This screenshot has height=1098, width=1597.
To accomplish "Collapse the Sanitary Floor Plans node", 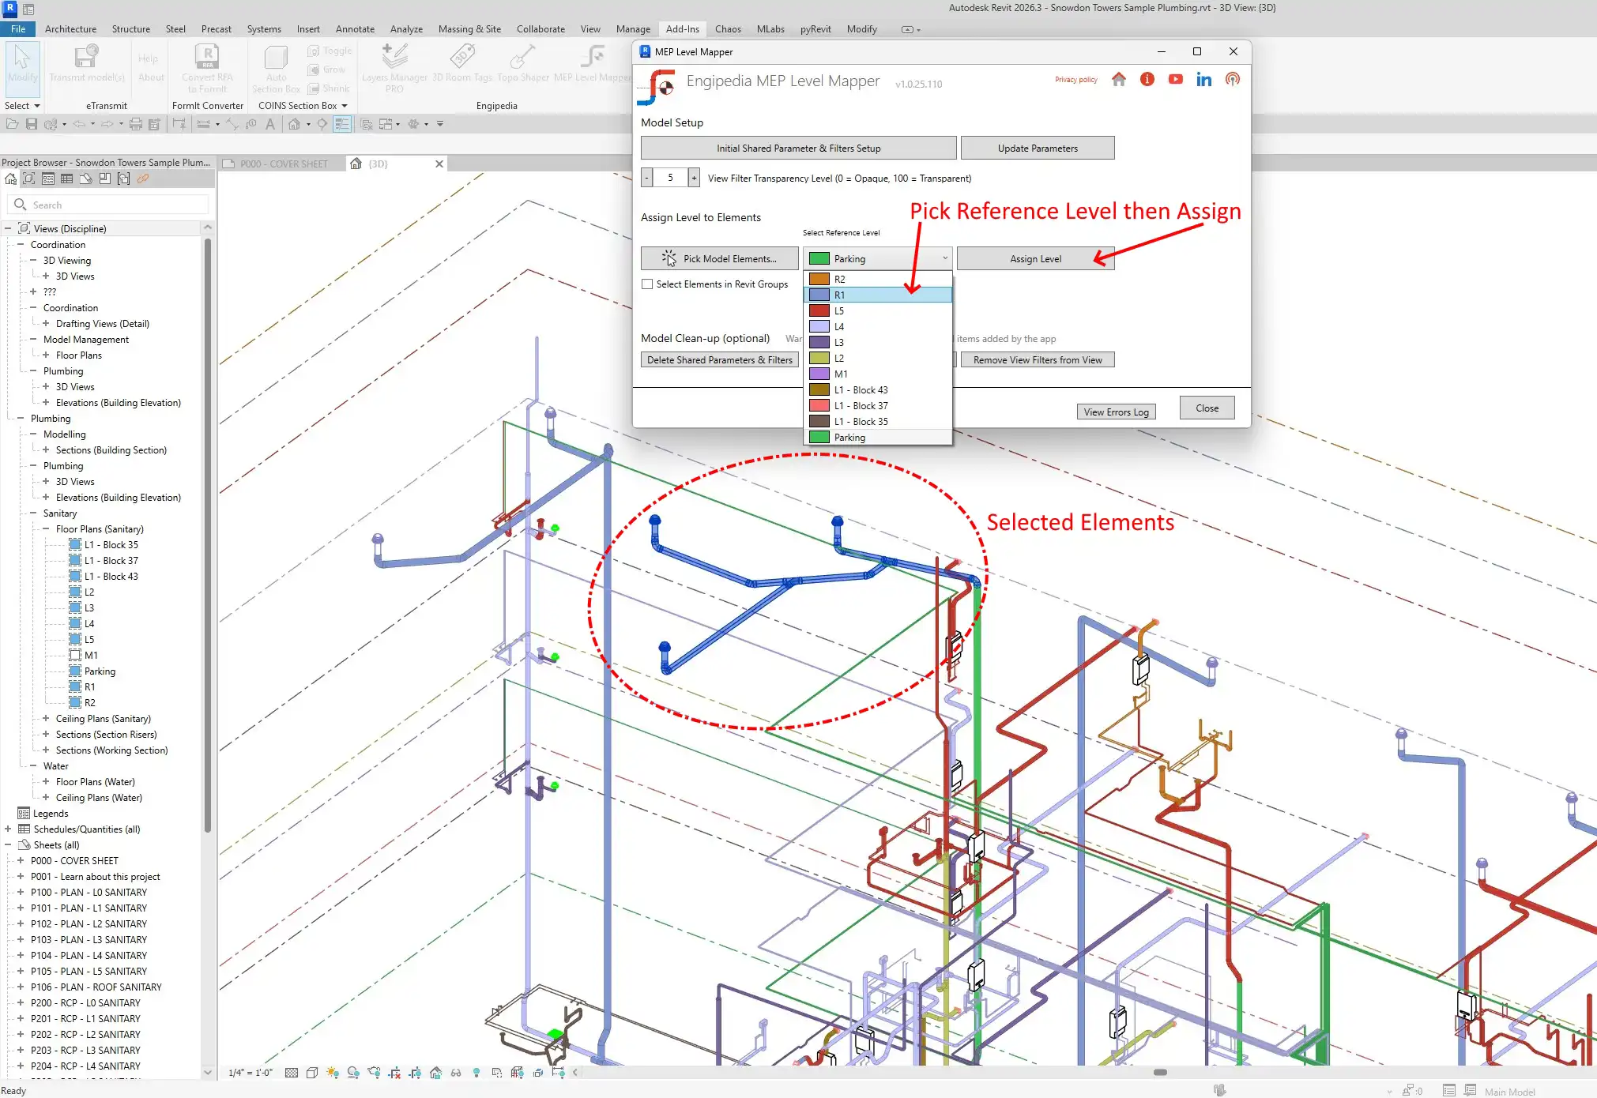I will 46,529.
